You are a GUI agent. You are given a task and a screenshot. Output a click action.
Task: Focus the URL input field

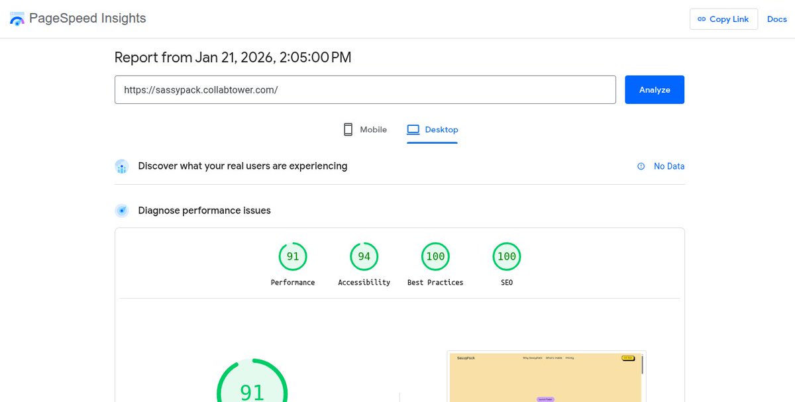click(x=365, y=89)
